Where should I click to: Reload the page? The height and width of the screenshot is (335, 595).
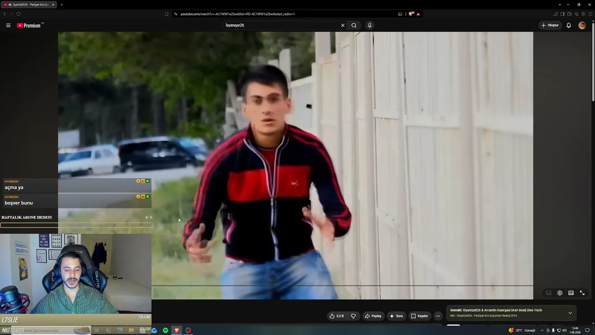pyautogui.click(x=19, y=14)
